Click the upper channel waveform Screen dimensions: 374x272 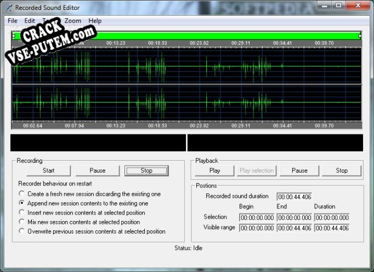186,66
